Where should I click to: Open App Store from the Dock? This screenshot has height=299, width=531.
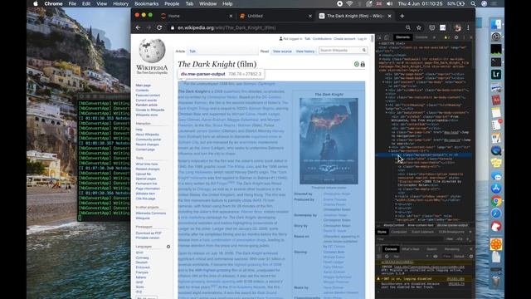[496, 189]
